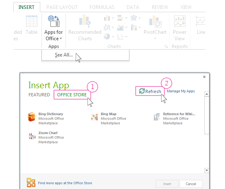
Task: Insert a bar chart from ribbon icon
Action: coord(120,18)
